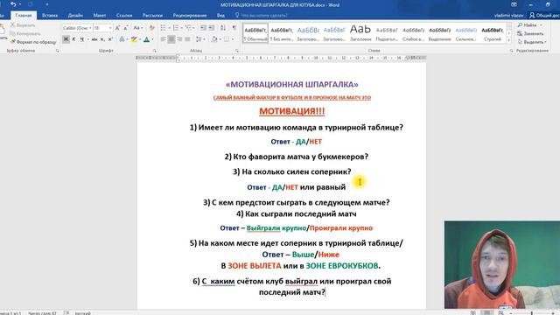
Task: Select the Без интервала style thumbnail
Action: click(x=282, y=33)
